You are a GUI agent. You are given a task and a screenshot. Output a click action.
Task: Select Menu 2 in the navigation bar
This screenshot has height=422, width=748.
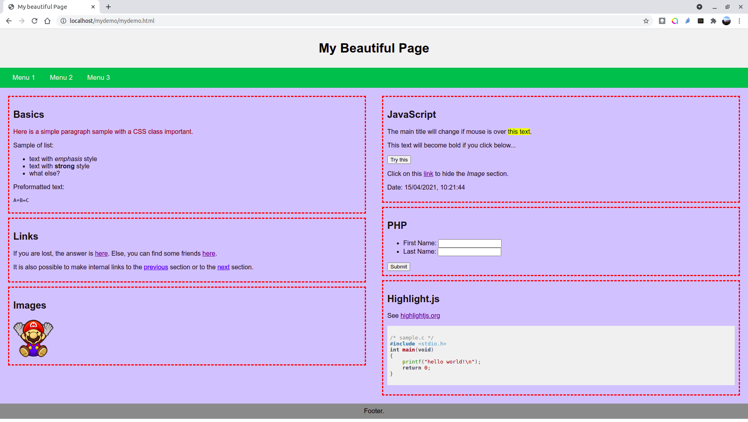61,78
